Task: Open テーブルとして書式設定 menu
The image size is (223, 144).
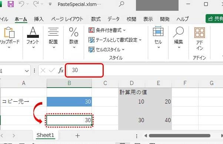Action: coord(115,40)
